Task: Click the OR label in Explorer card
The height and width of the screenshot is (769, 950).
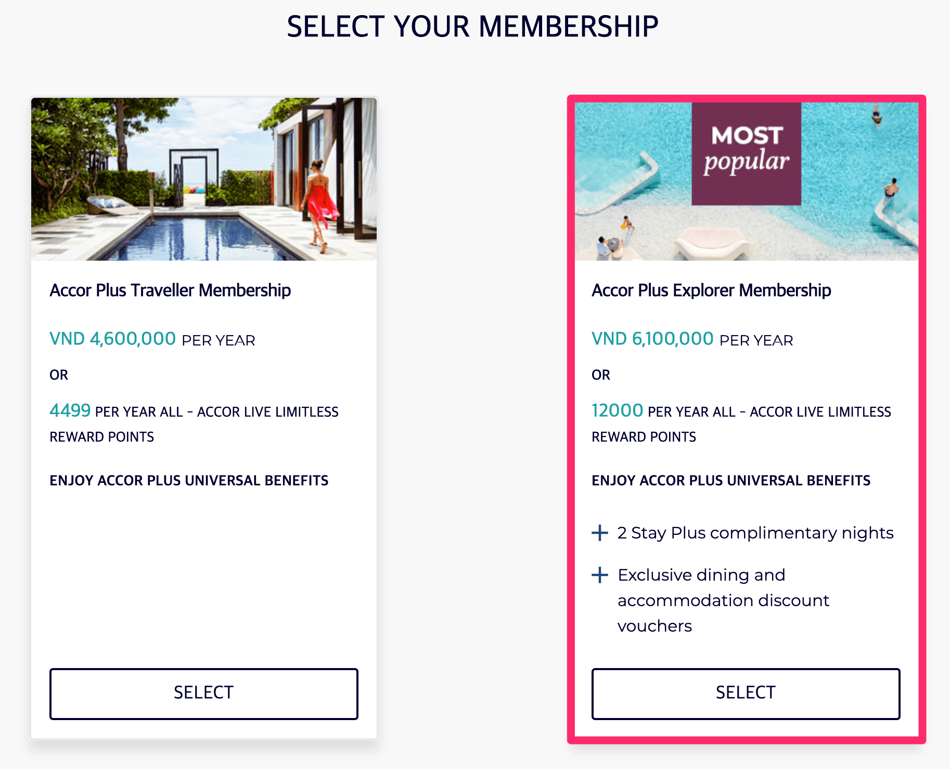Action: (601, 375)
